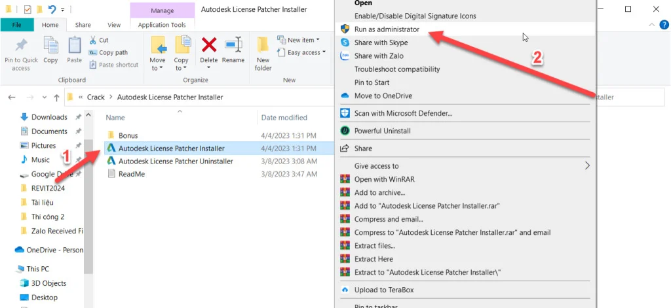Open the REVIT2024 folder in sidebar
The image size is (671, 308).
48,188
